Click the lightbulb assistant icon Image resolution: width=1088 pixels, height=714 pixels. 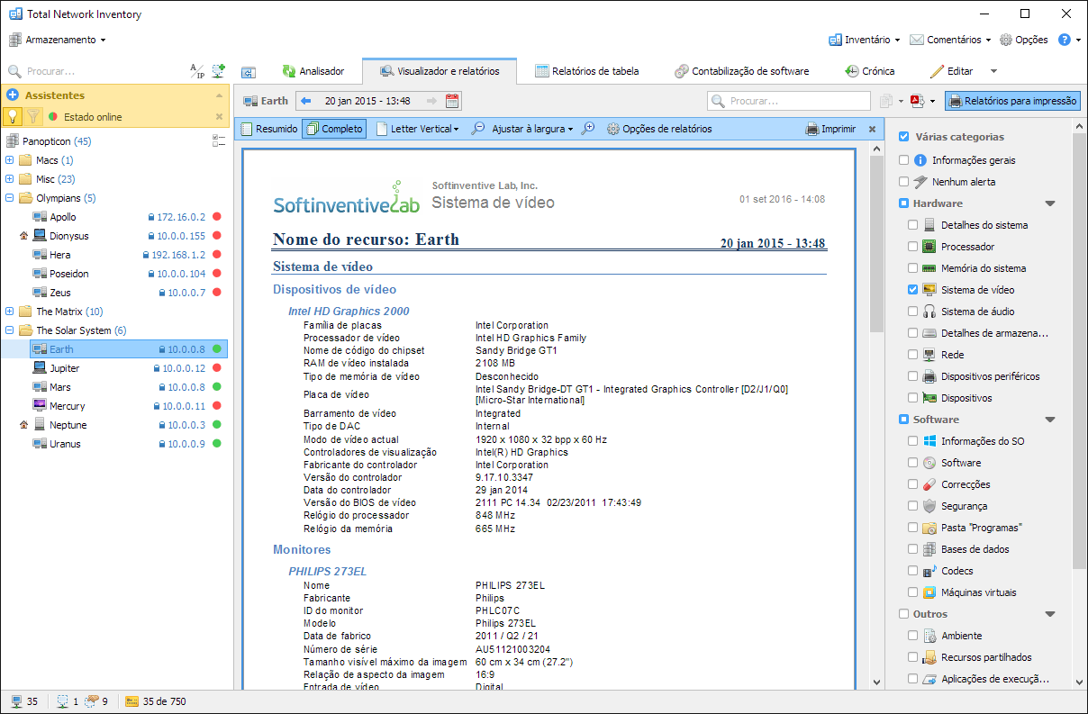click(13, 116)
